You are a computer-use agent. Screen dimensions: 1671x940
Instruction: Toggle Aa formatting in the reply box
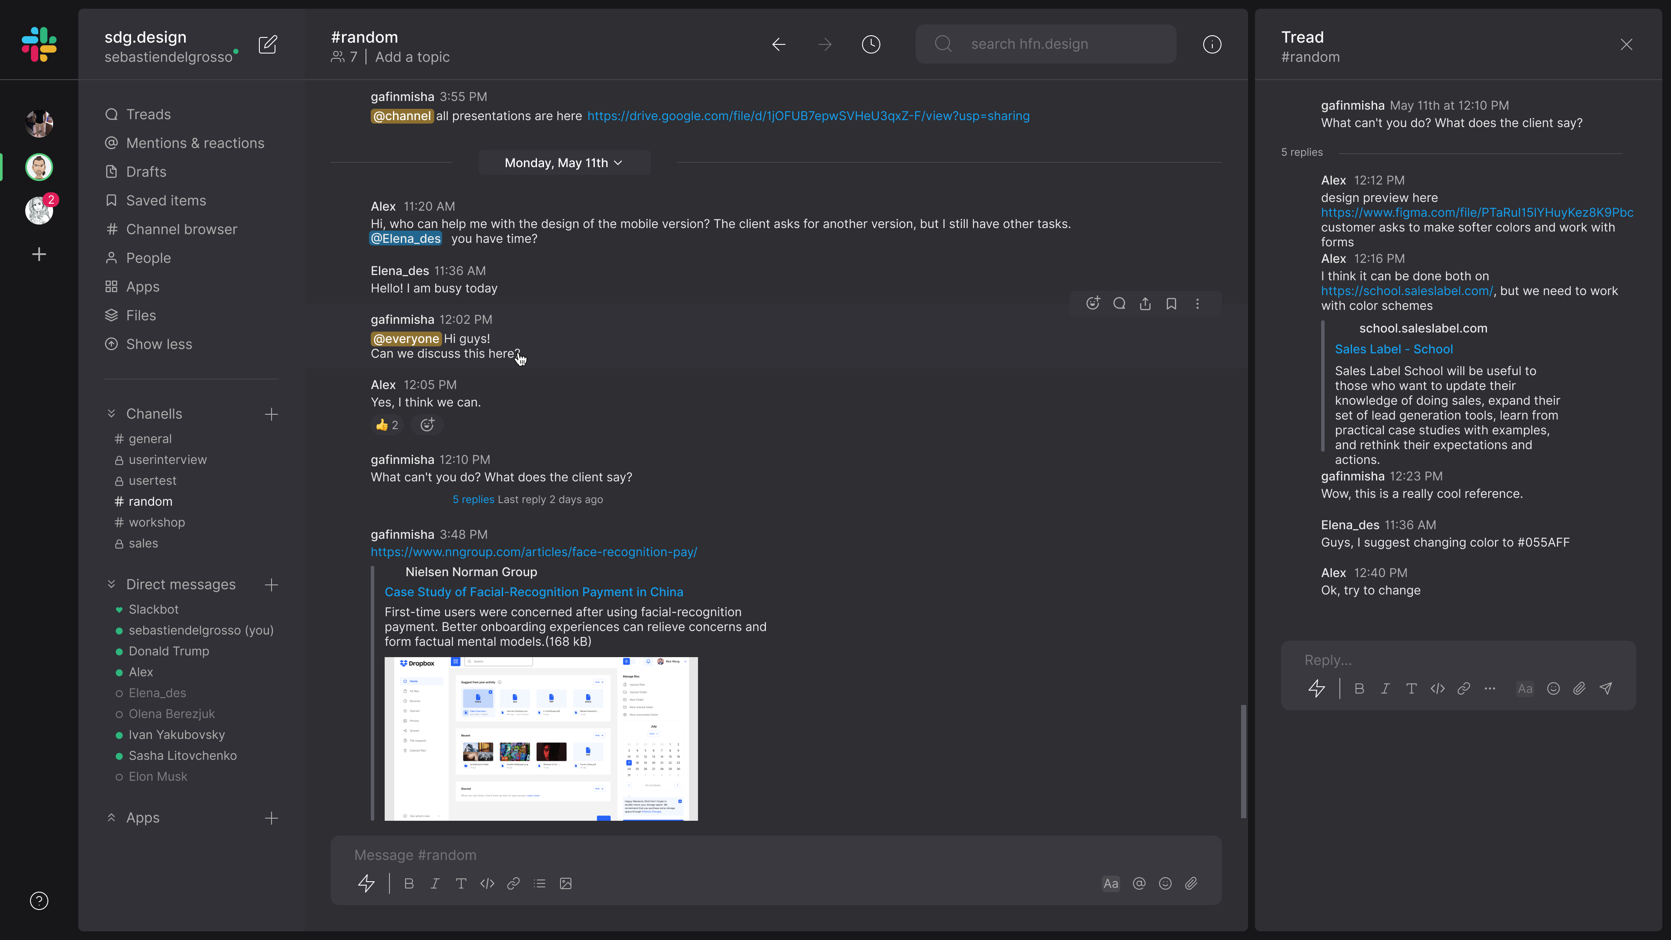(x=1525, y=688)
